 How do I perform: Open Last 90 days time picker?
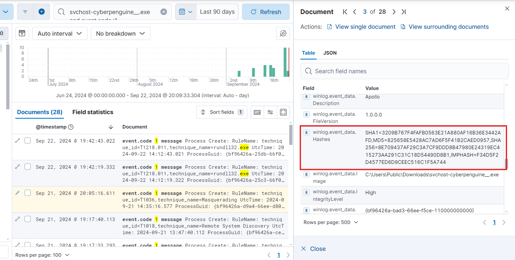(x=217, y=12)
